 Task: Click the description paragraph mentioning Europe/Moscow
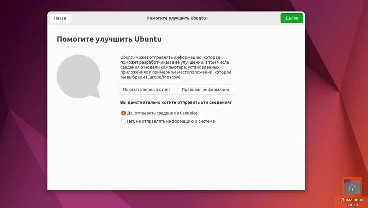coord(176,67)
